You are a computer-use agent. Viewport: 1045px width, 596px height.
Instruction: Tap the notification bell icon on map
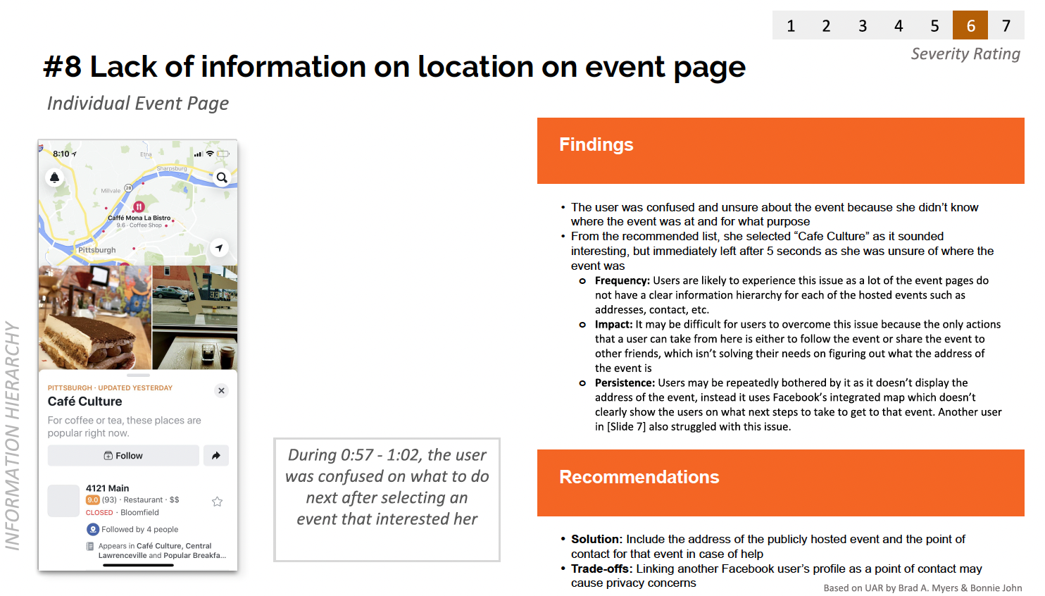pyautogui.click(x=54, y=178)
